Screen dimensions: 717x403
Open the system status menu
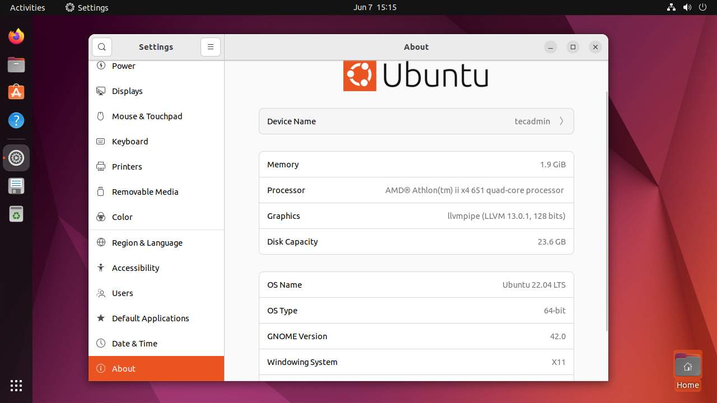coord(687,7)
